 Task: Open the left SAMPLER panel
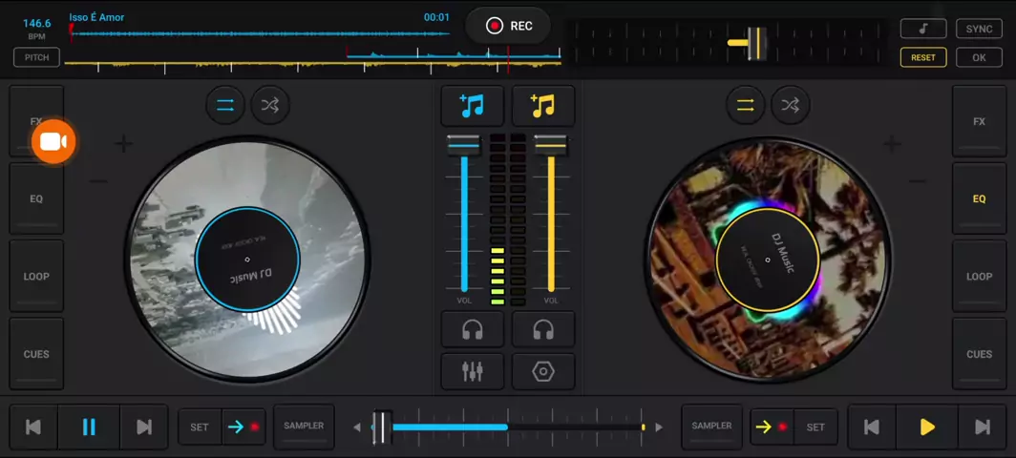(x=304, y=427)
